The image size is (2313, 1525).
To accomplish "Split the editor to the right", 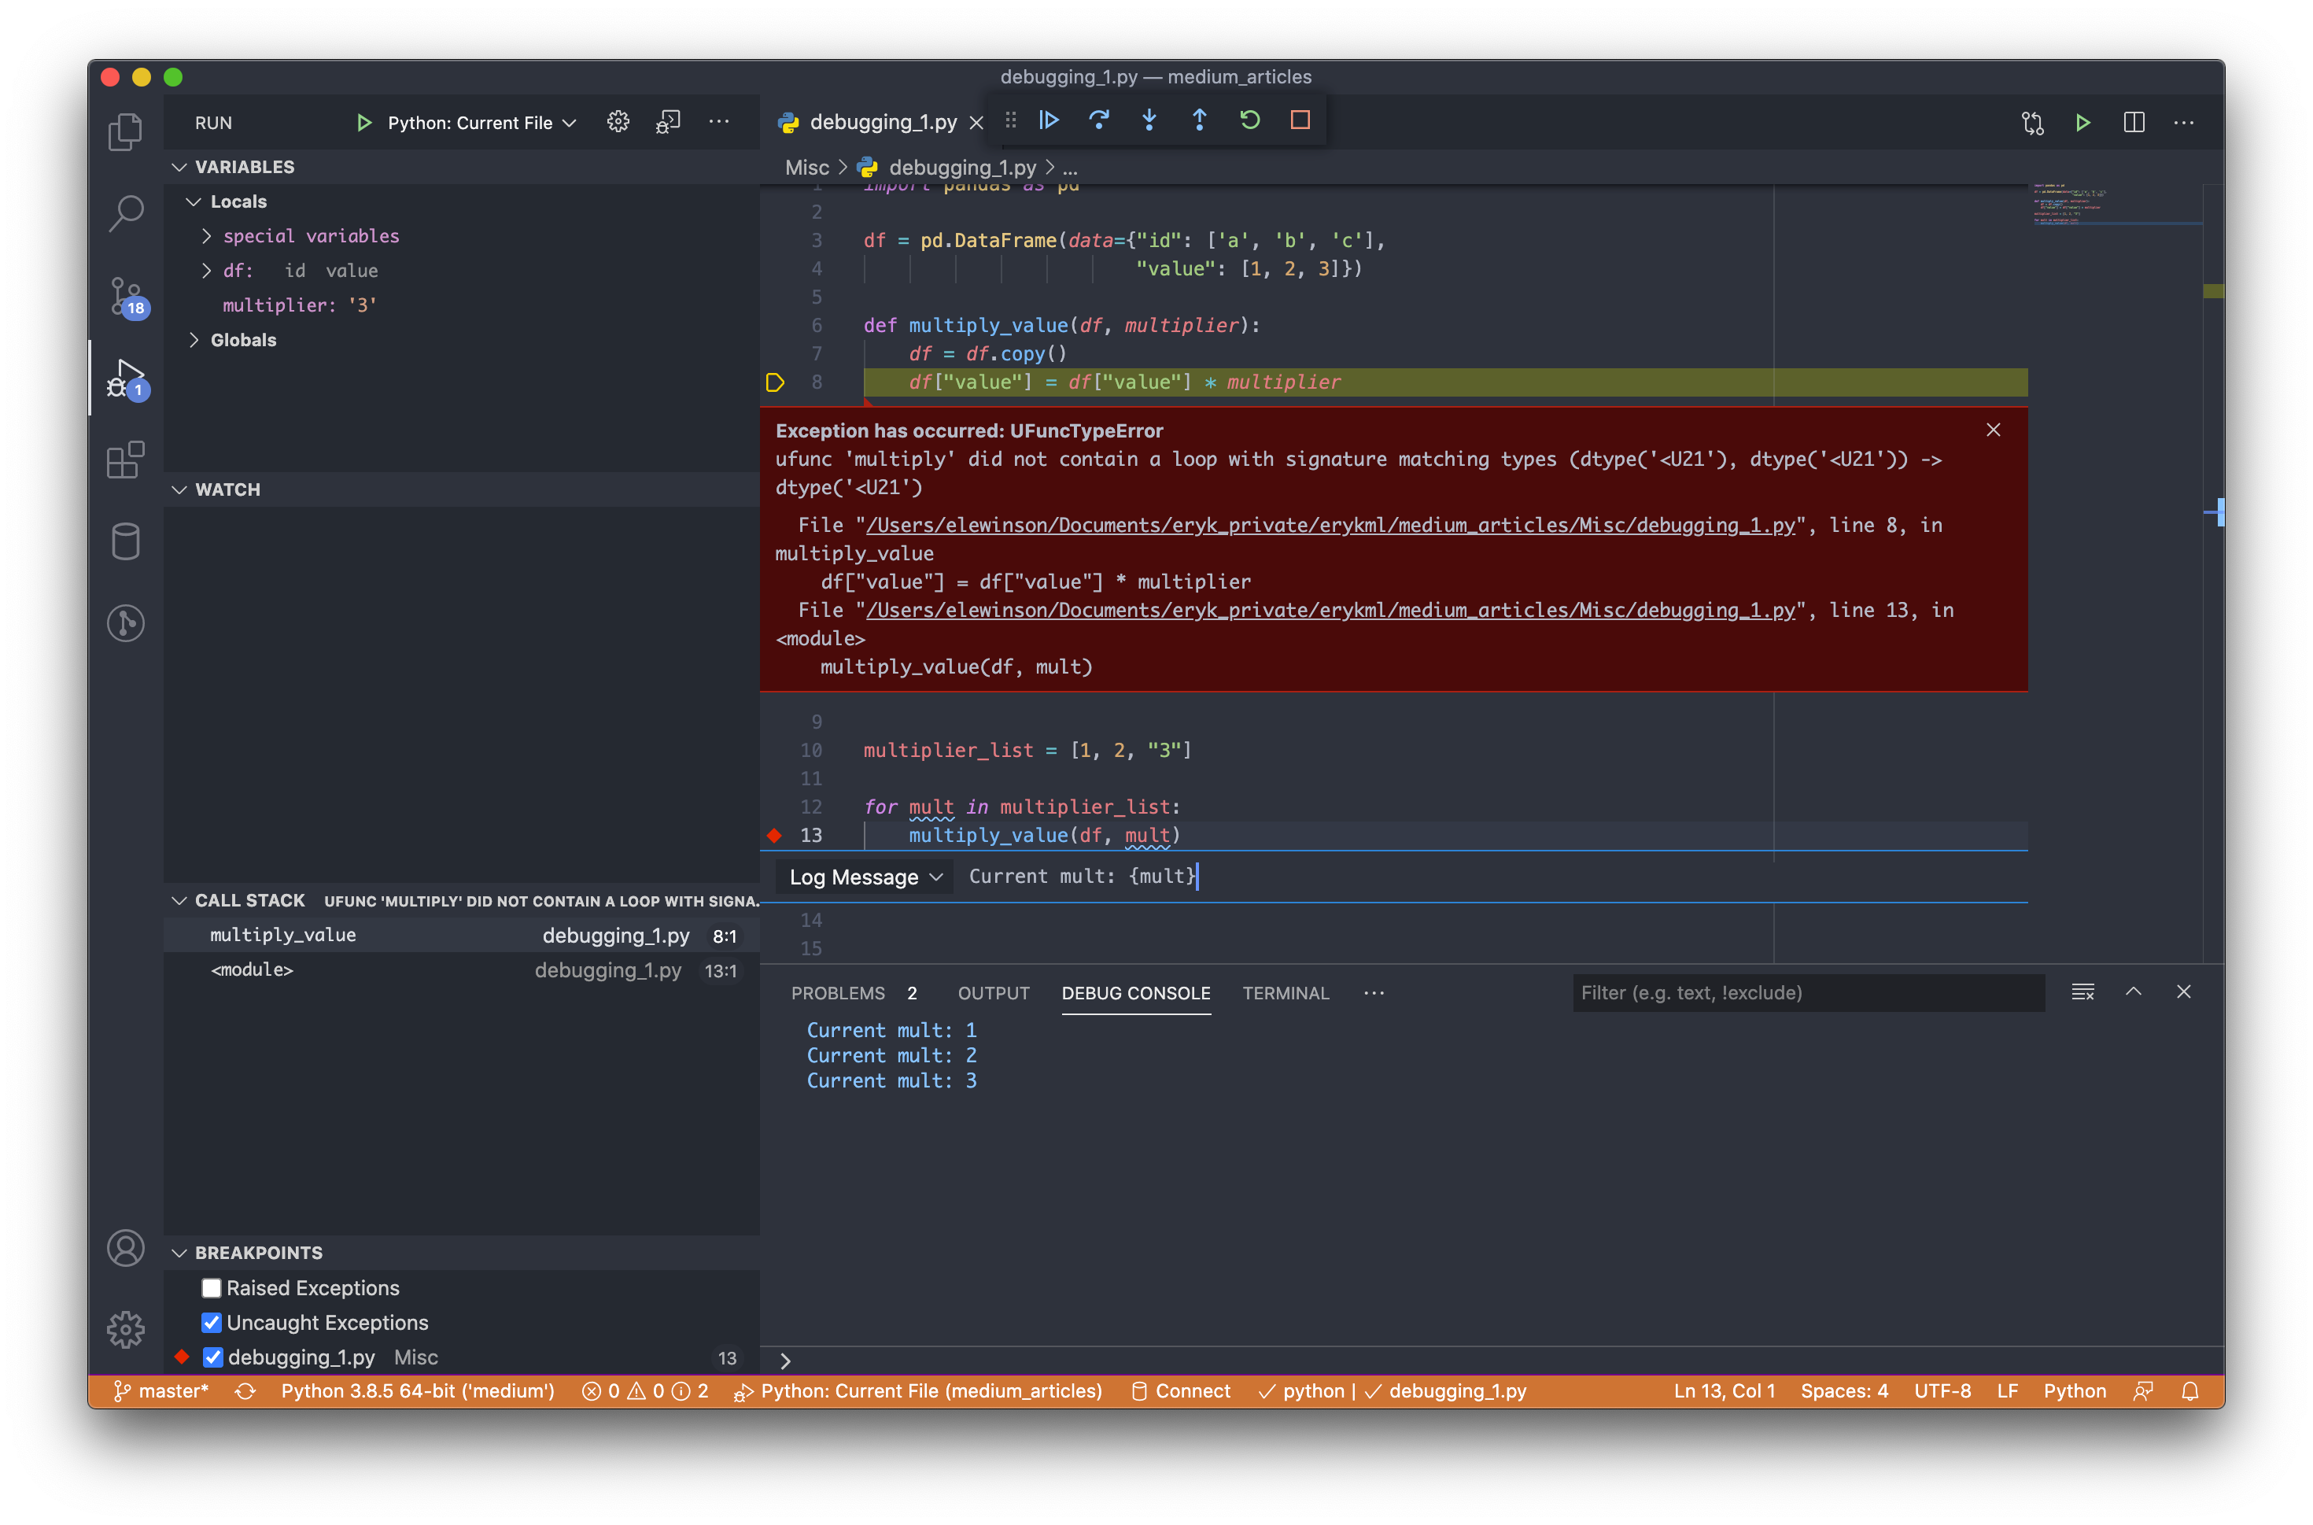I will [x=2133, y=123].
